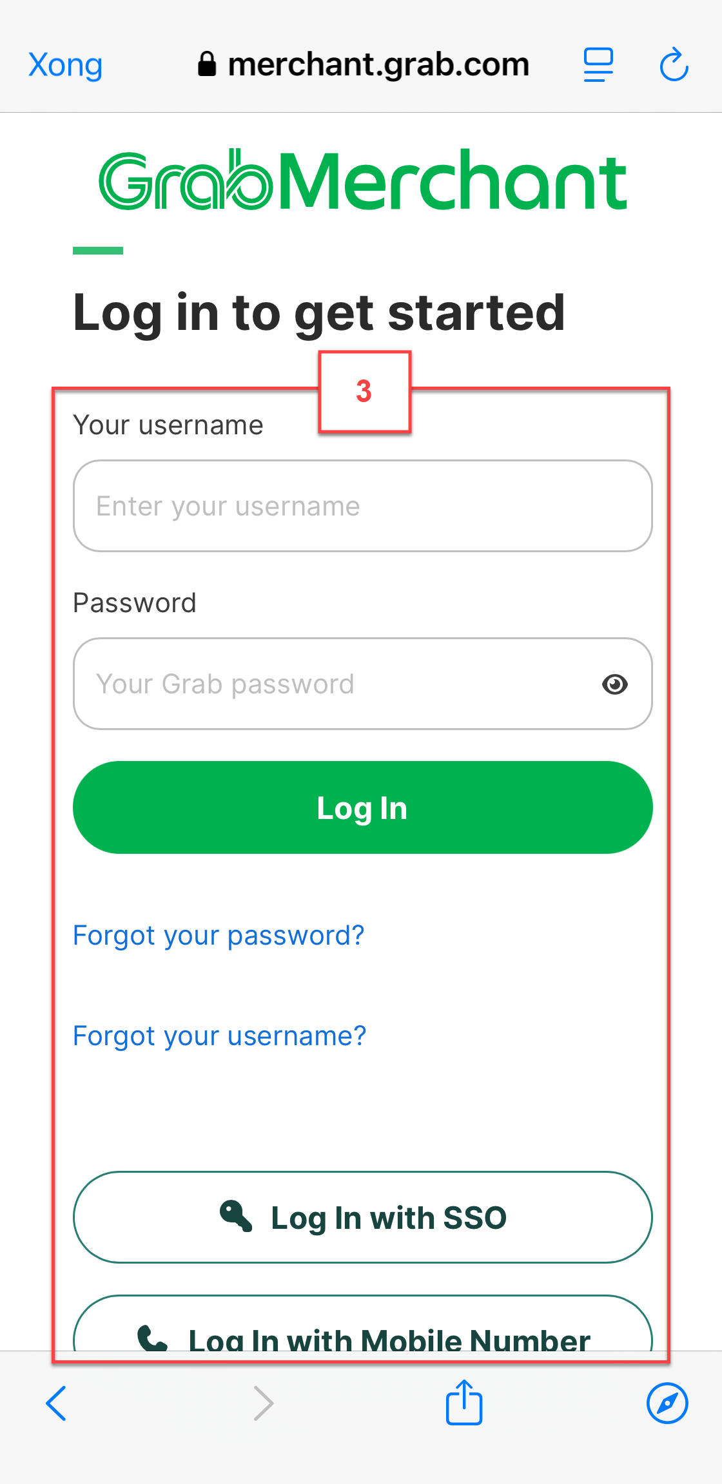Go forward using the right chevron
Viewport: 722px width, 1484px height.
coord(263,1403)
